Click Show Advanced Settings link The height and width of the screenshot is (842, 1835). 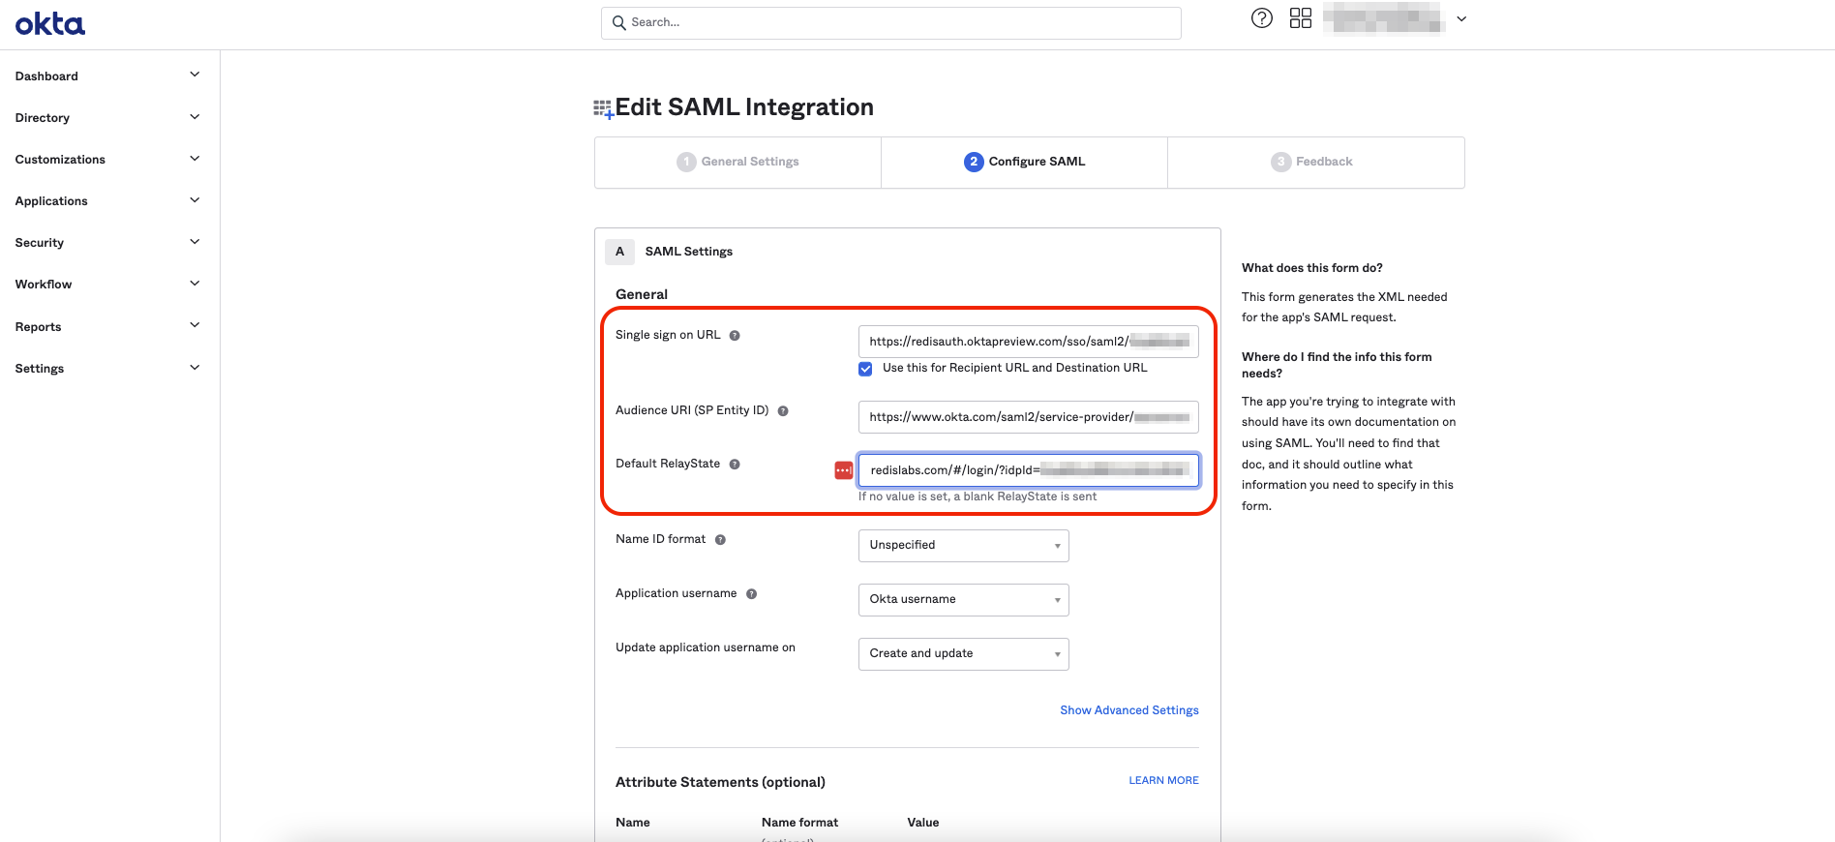[x=1128, y=710]
